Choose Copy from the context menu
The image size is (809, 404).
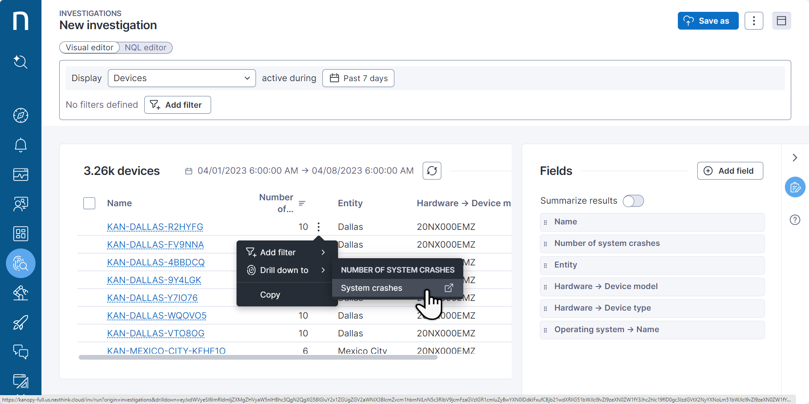pos(270,295)
